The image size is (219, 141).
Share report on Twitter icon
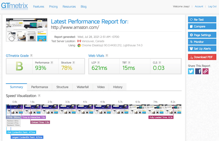[x=191, y=71]
